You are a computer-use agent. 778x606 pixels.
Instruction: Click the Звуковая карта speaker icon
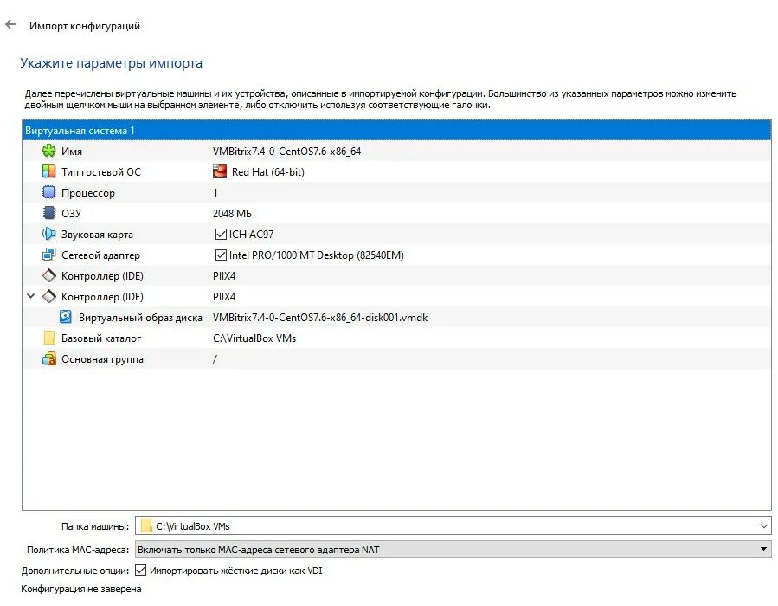coord(48,235)
